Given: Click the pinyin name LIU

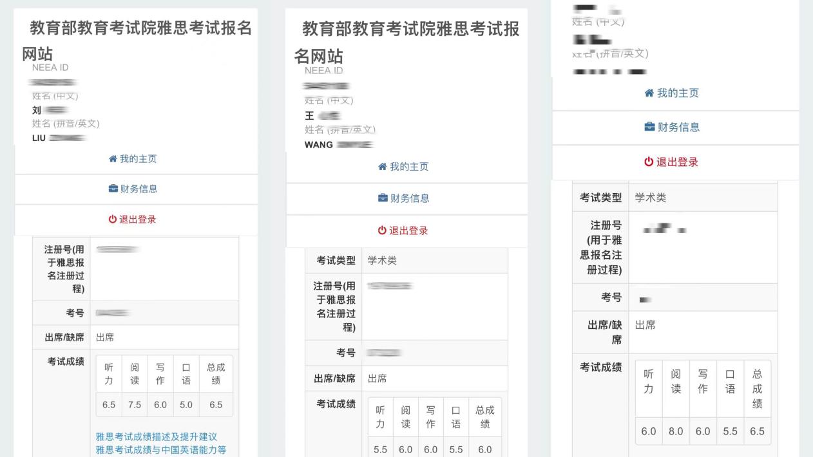Looking at the screenshot, I should (39, 138).
